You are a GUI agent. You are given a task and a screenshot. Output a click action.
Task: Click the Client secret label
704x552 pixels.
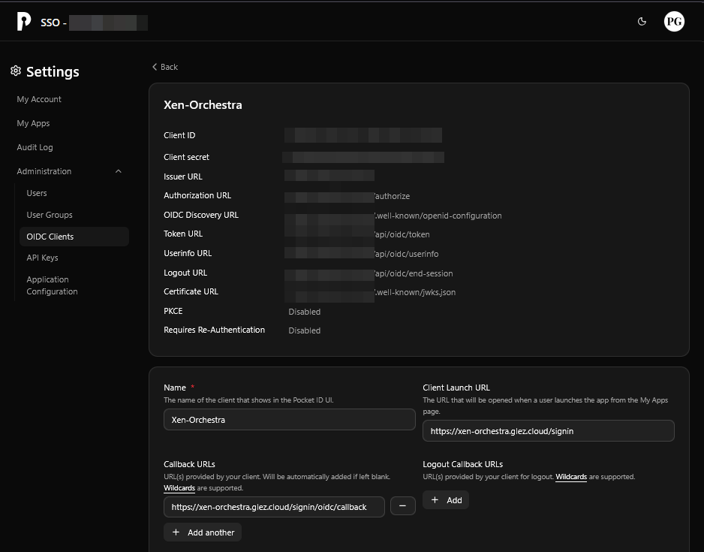(x=186, y=157)
